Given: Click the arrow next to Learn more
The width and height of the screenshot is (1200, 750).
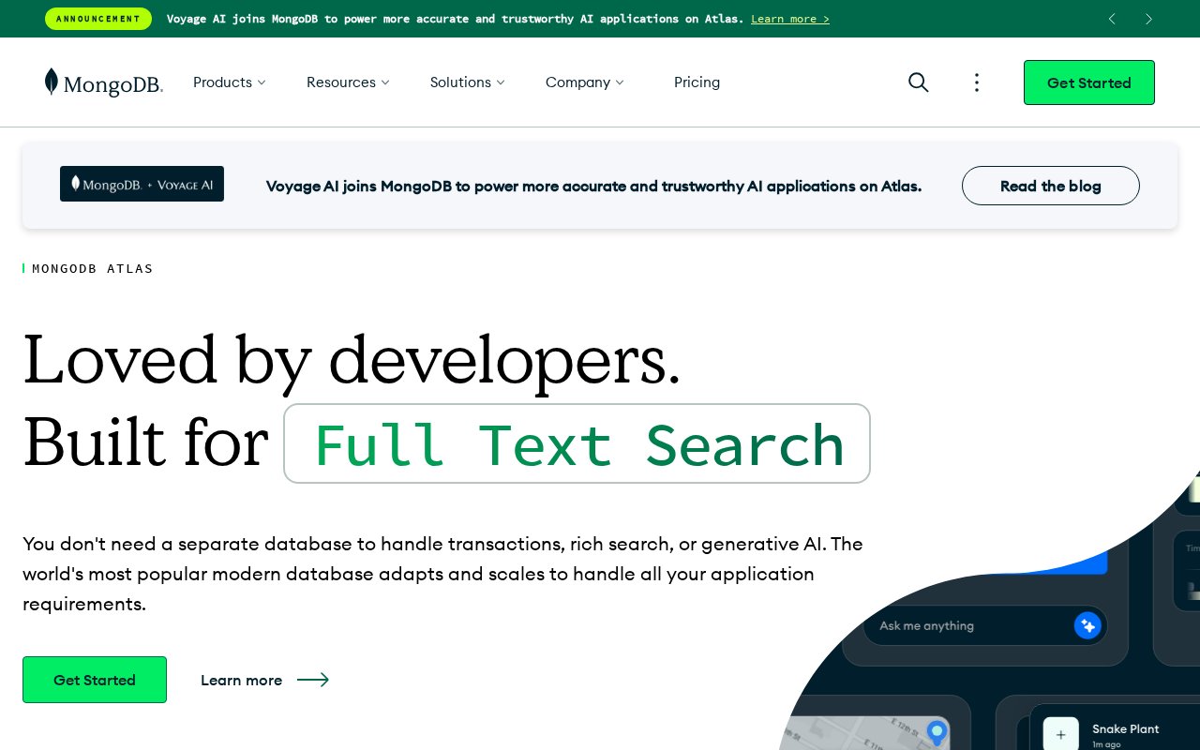Looking at the screenshot, I should click(x=313, y=680).
